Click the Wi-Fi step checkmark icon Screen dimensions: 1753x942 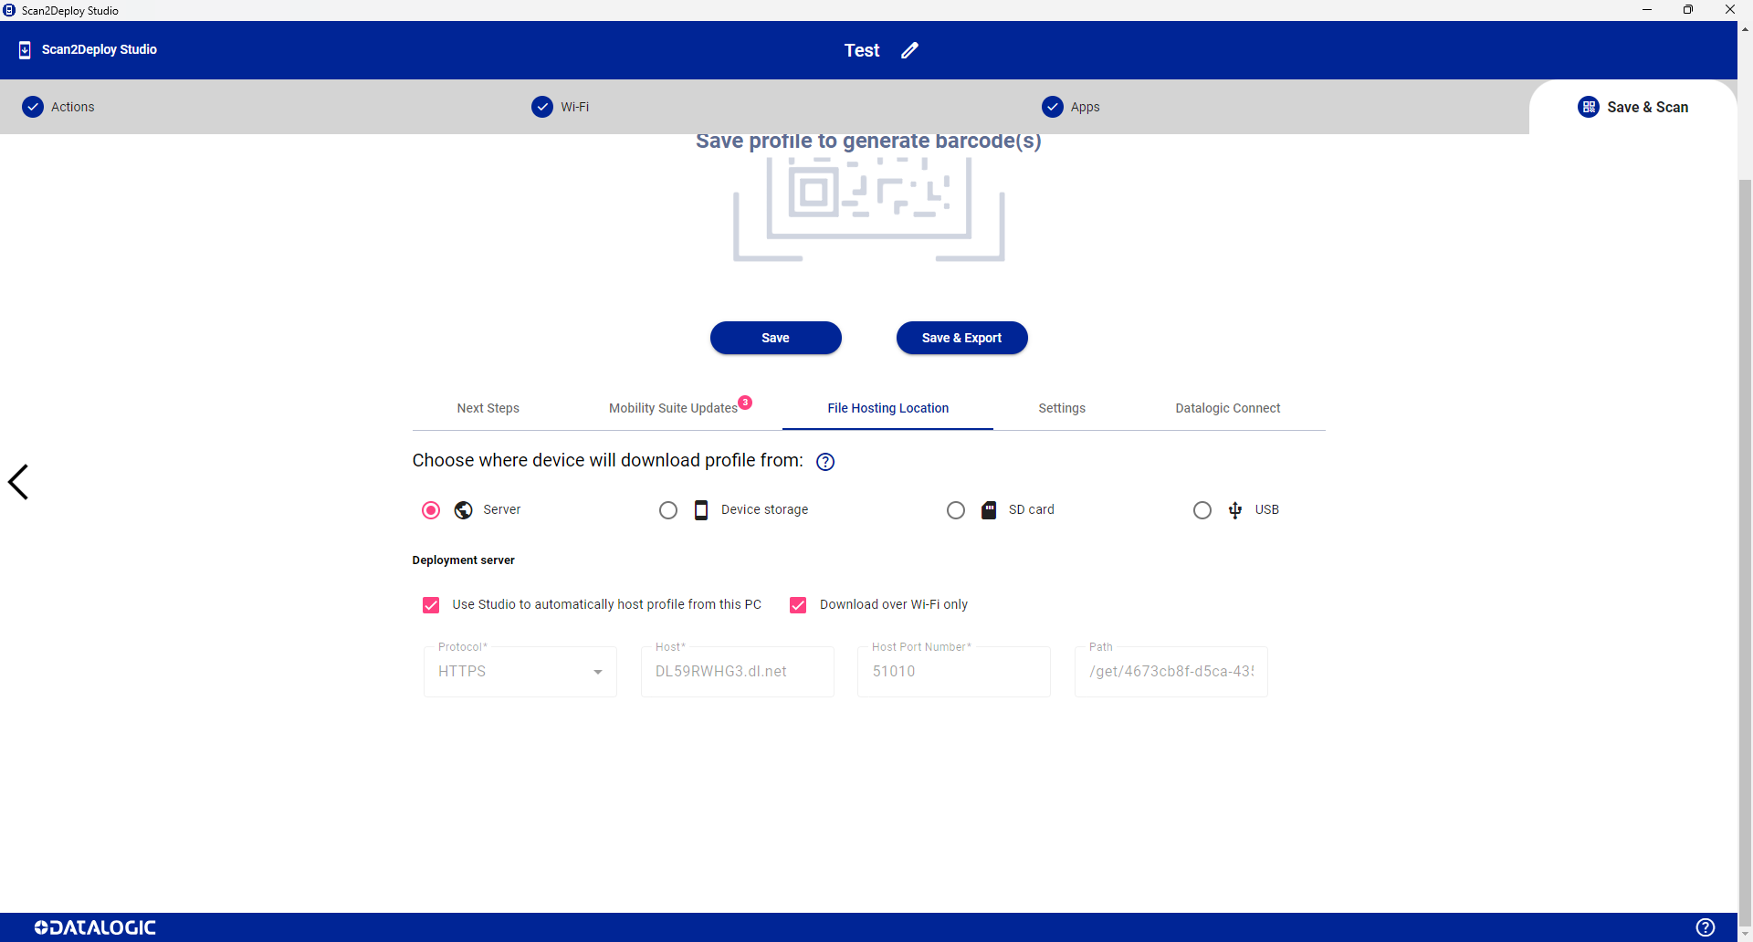tap(542, 107)
